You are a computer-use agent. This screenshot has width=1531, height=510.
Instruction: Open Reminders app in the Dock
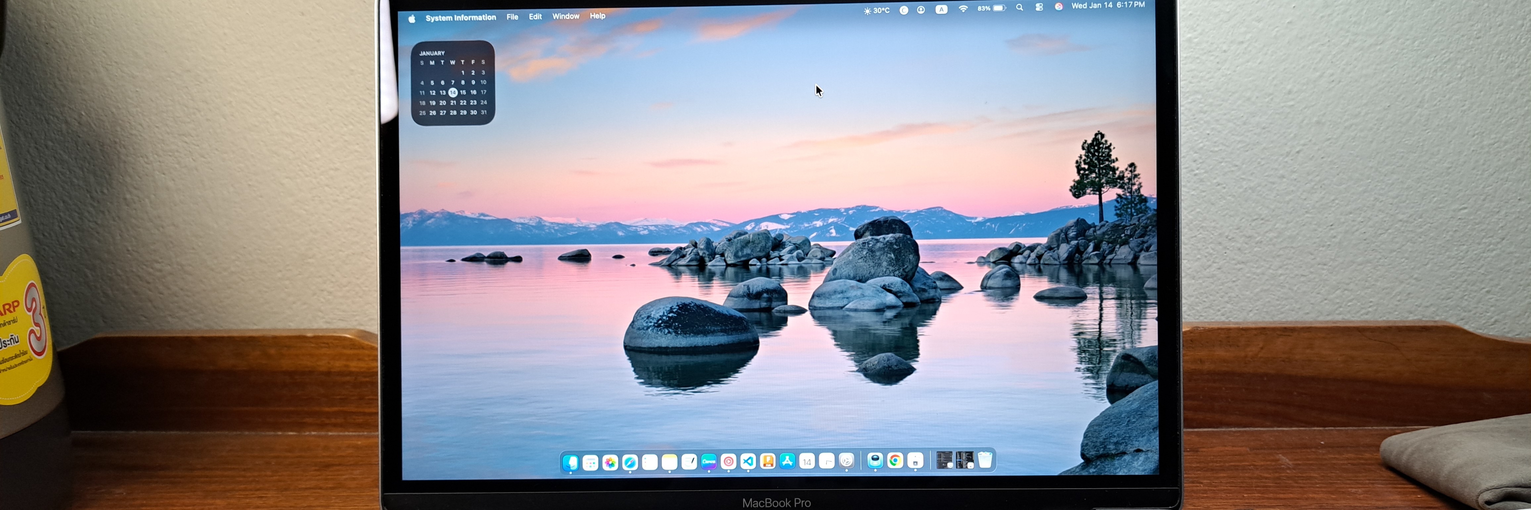650,462
